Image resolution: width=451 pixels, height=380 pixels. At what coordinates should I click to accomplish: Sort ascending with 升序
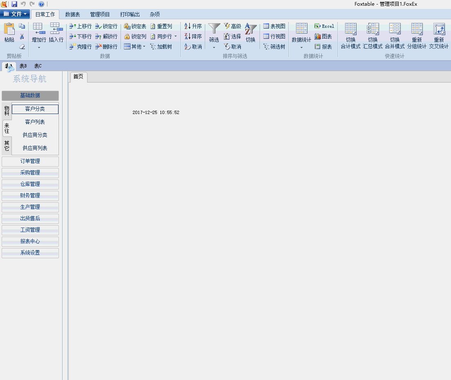(x=193, y=26)
